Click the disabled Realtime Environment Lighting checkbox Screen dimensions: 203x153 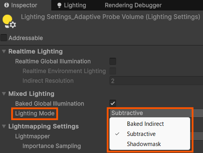[x=113, y=71]
